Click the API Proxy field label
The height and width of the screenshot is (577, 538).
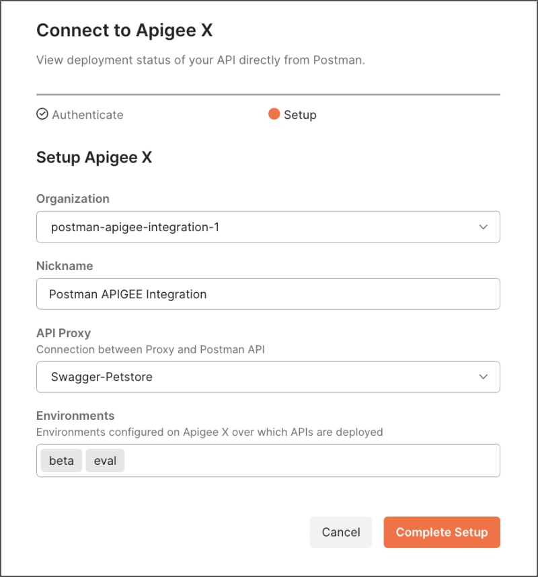[x=63, y=333]
